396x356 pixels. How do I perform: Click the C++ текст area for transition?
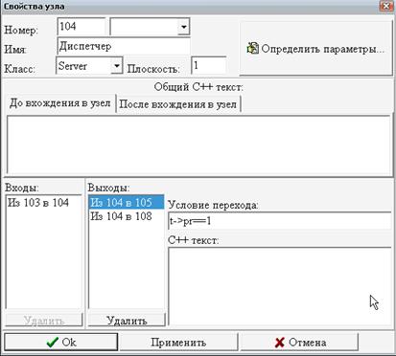279,286
